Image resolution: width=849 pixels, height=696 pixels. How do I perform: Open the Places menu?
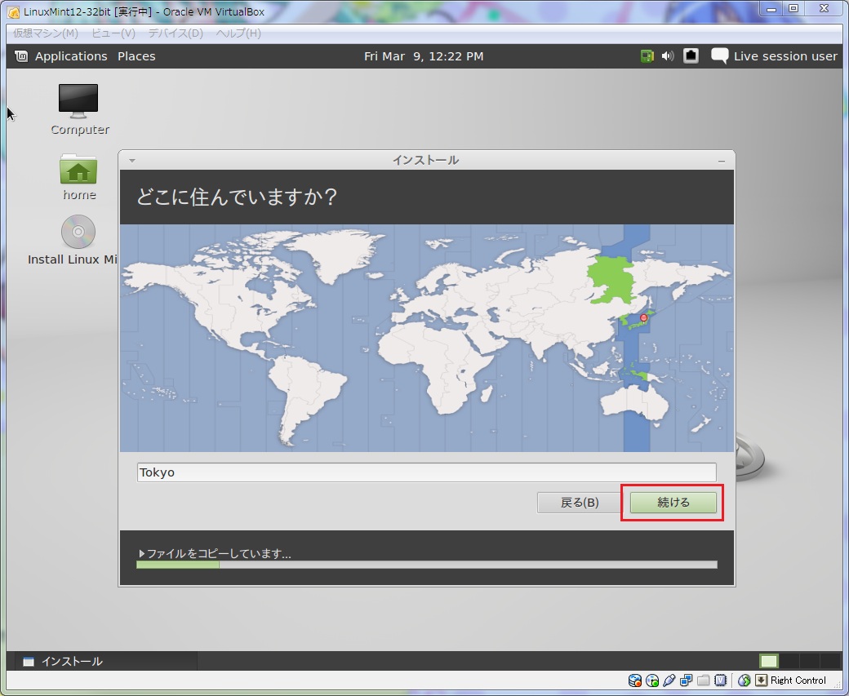[136, 56]
